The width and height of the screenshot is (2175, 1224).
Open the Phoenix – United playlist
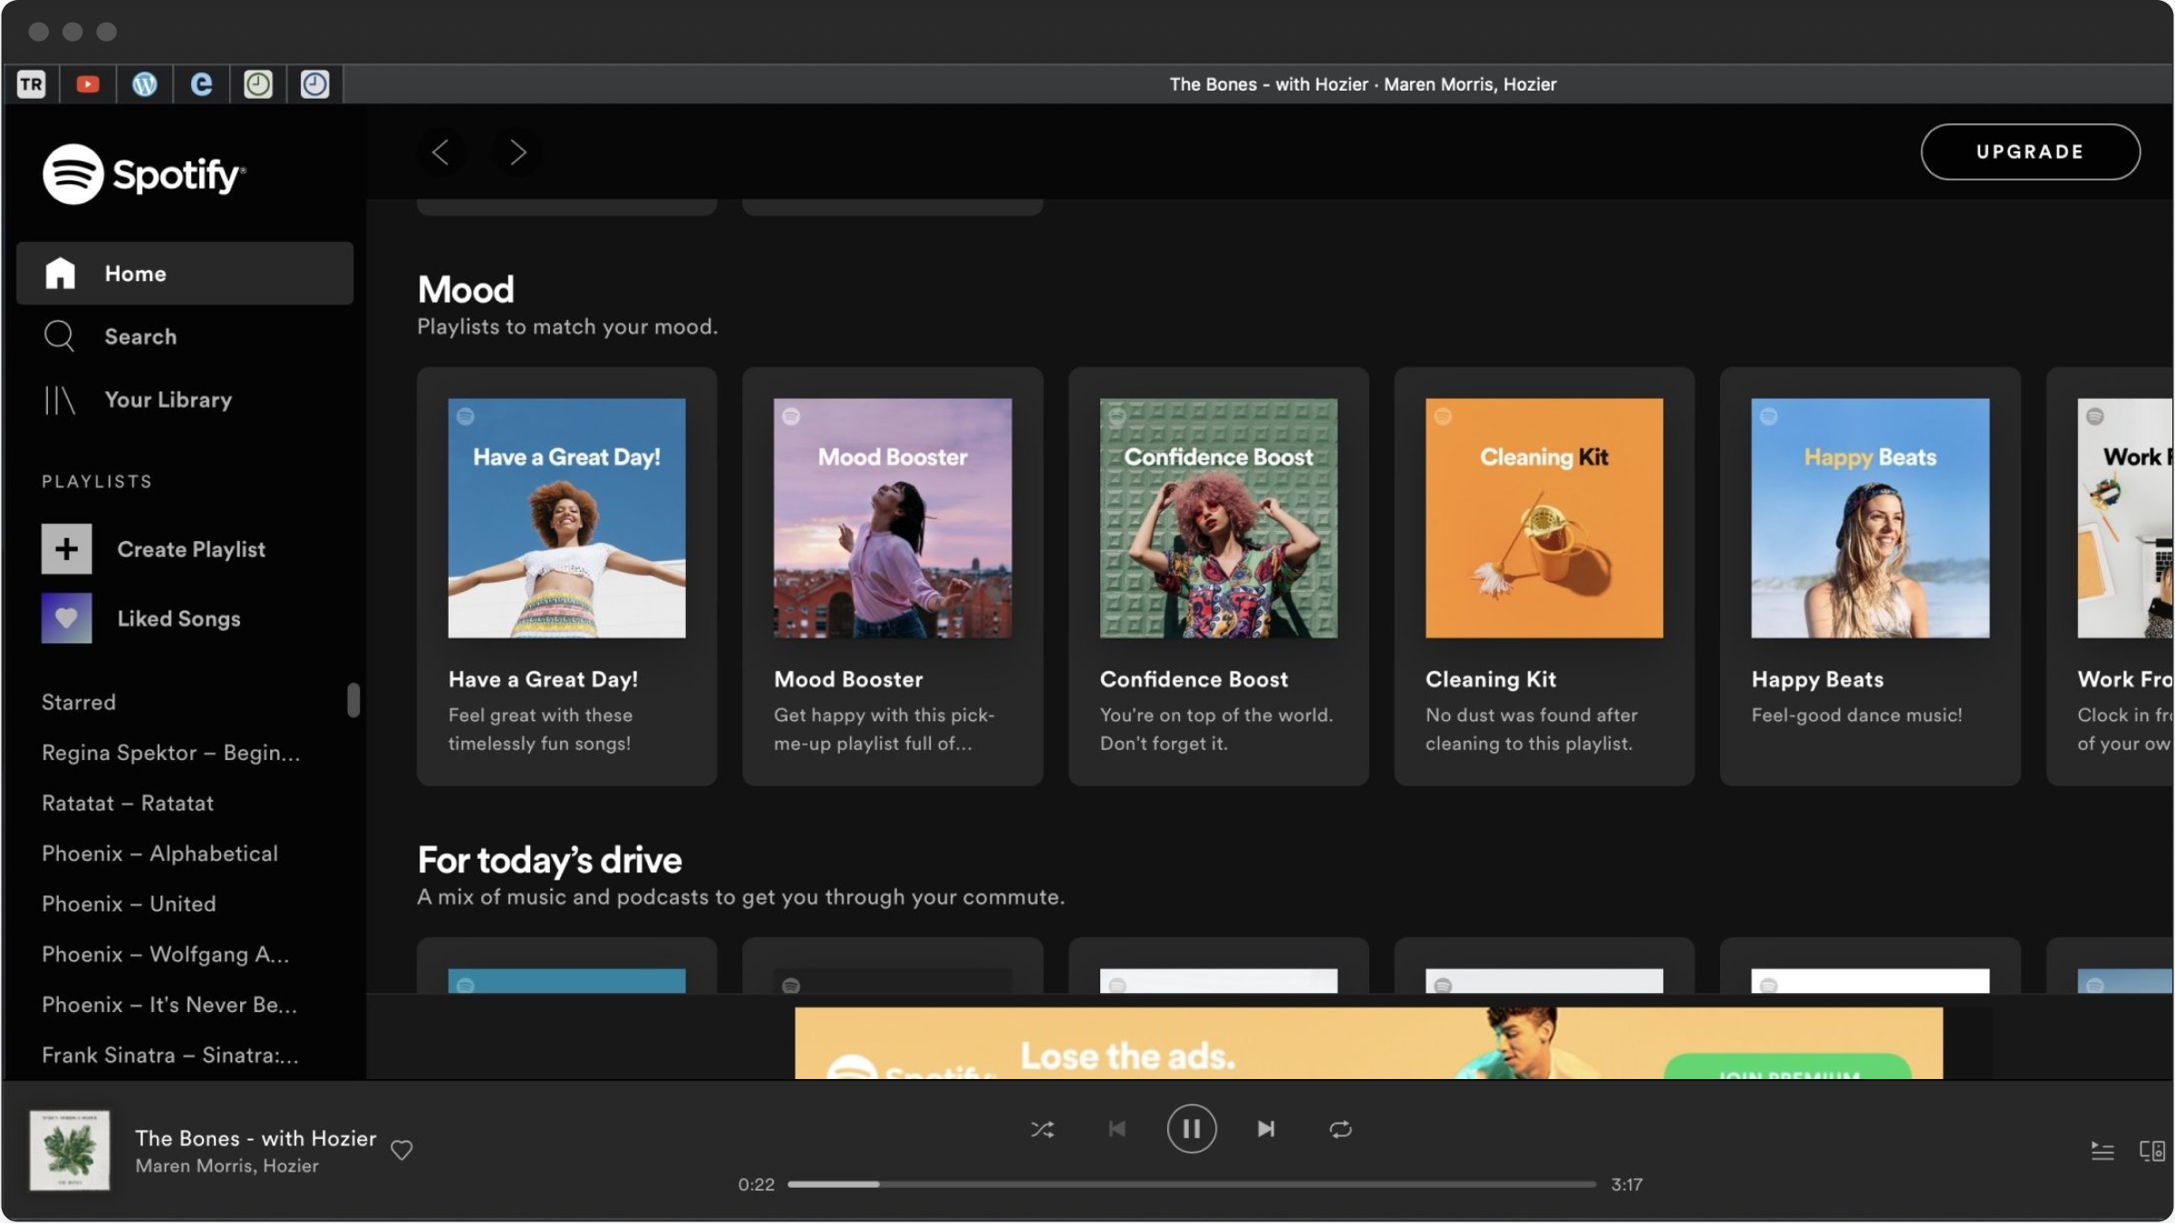(x=129, y=904)
